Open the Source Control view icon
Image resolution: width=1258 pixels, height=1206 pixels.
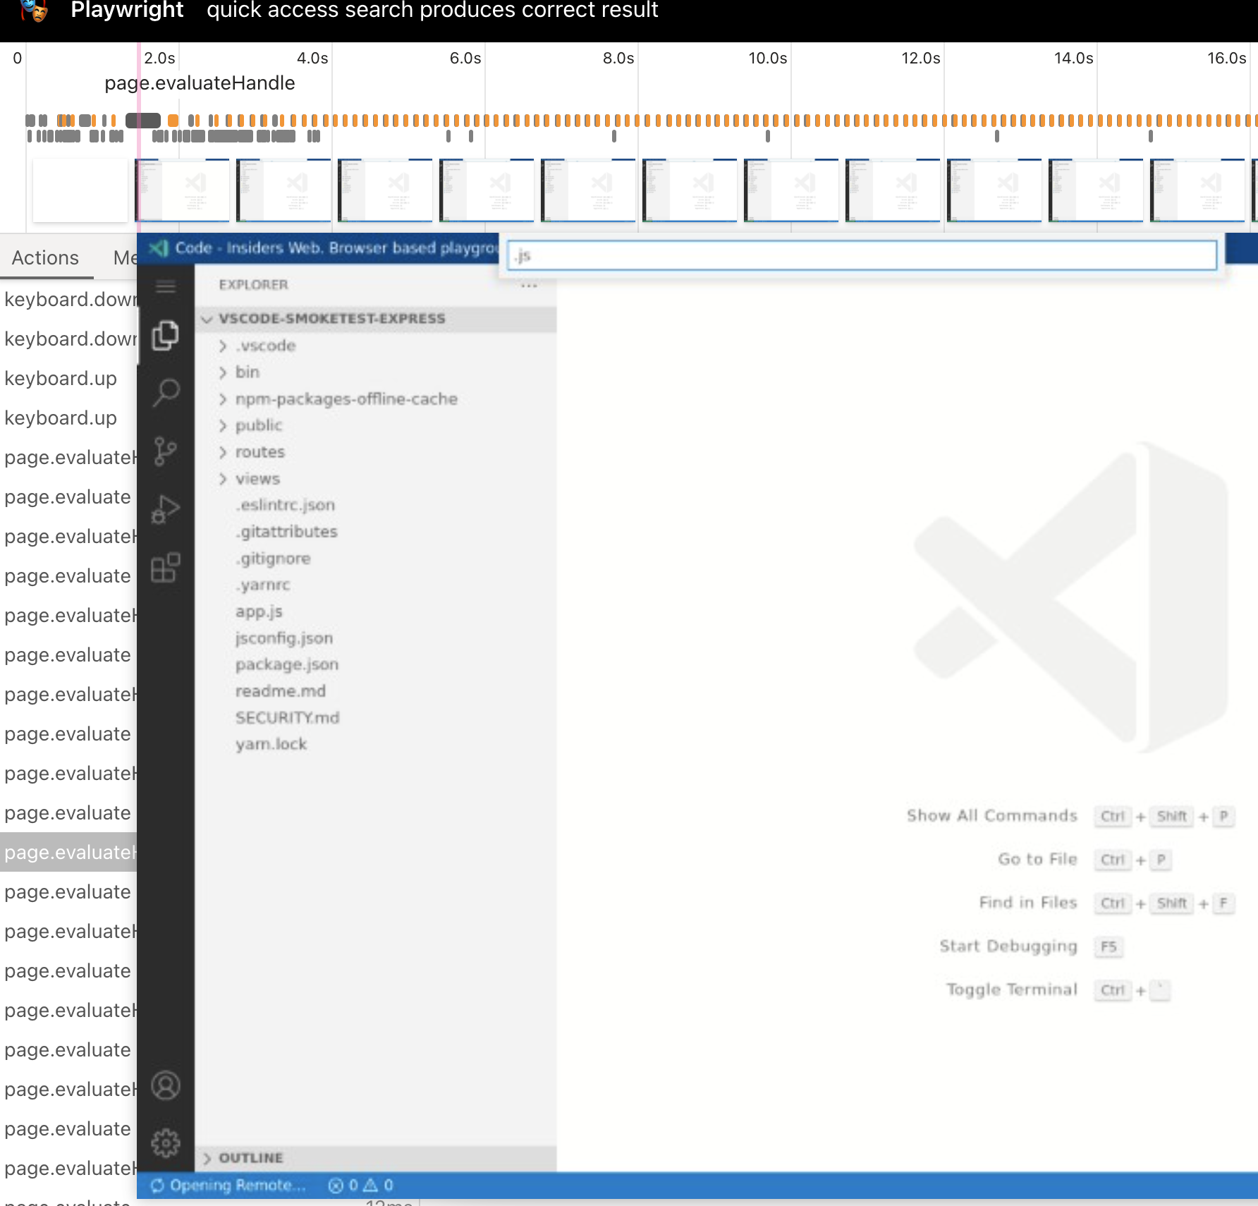tap(166, 451)
